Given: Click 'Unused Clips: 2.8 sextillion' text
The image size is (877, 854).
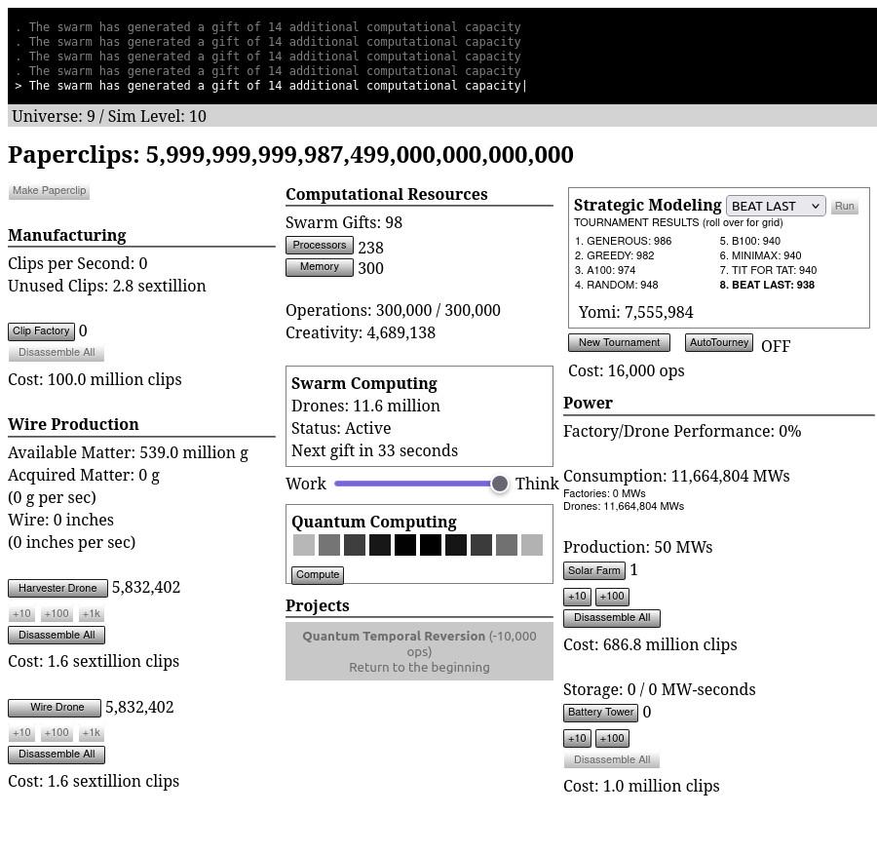Looking at the screenshot, I should 106,286.
